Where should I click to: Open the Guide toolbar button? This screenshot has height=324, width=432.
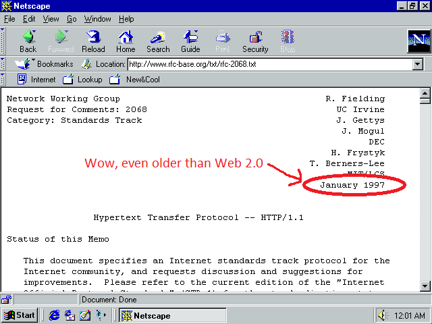pyautogui.click(x=190, y=41)
